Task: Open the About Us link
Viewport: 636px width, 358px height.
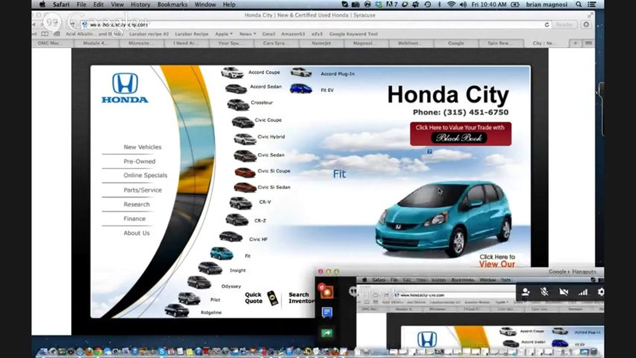Action: 136,233
